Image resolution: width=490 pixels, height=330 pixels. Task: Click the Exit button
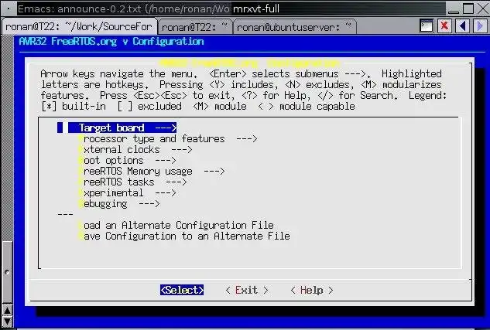point(247,290)
